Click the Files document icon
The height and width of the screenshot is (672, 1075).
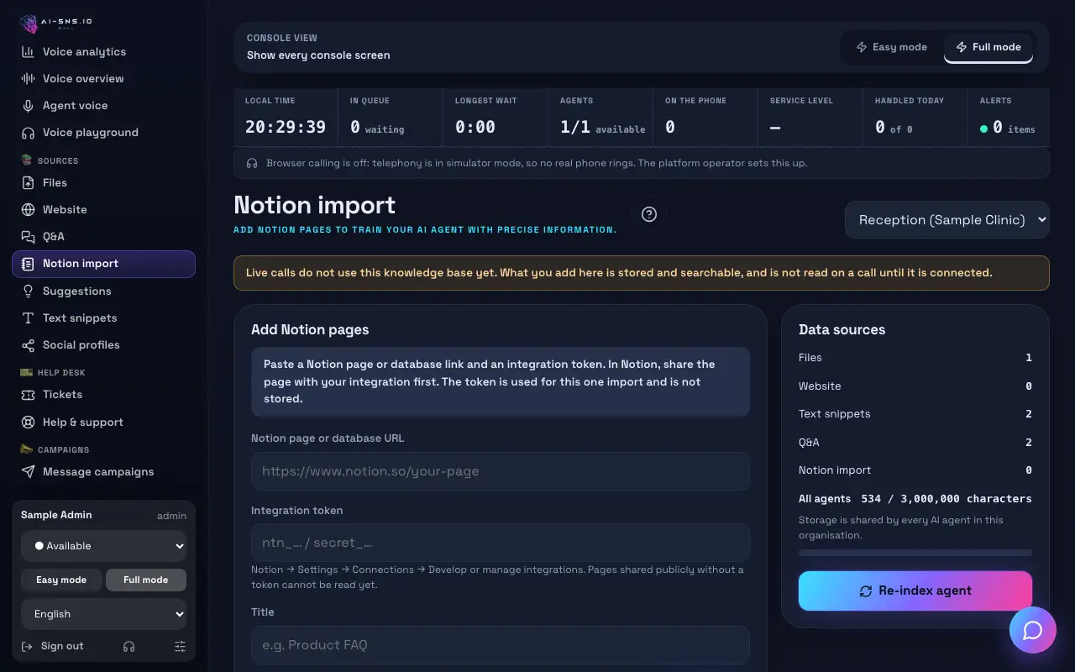[x=28, y=183]
